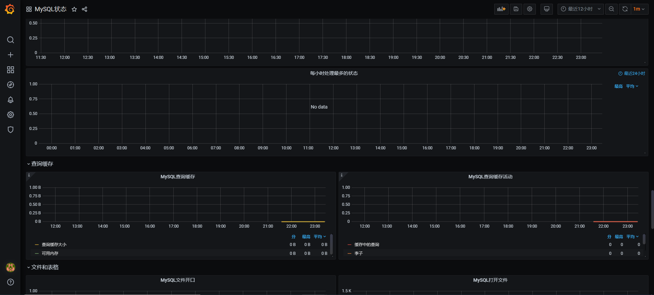Click the Add panel toolbar button
The width and height of the screenshot is (654, 295).
click(x=501, y=9)
